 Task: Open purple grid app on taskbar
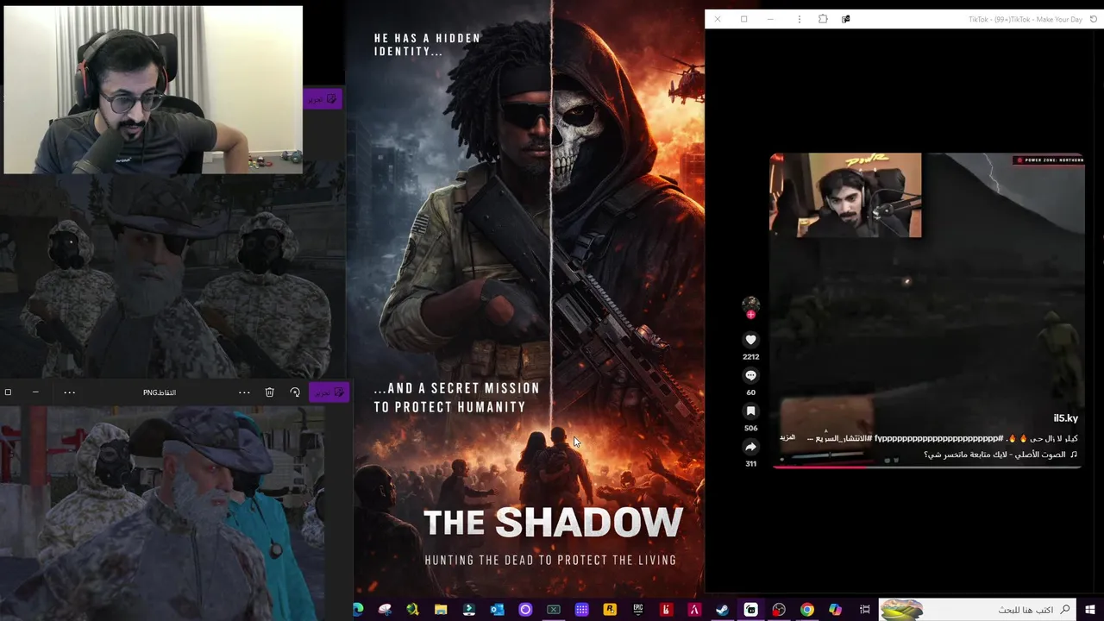point(581,610)
